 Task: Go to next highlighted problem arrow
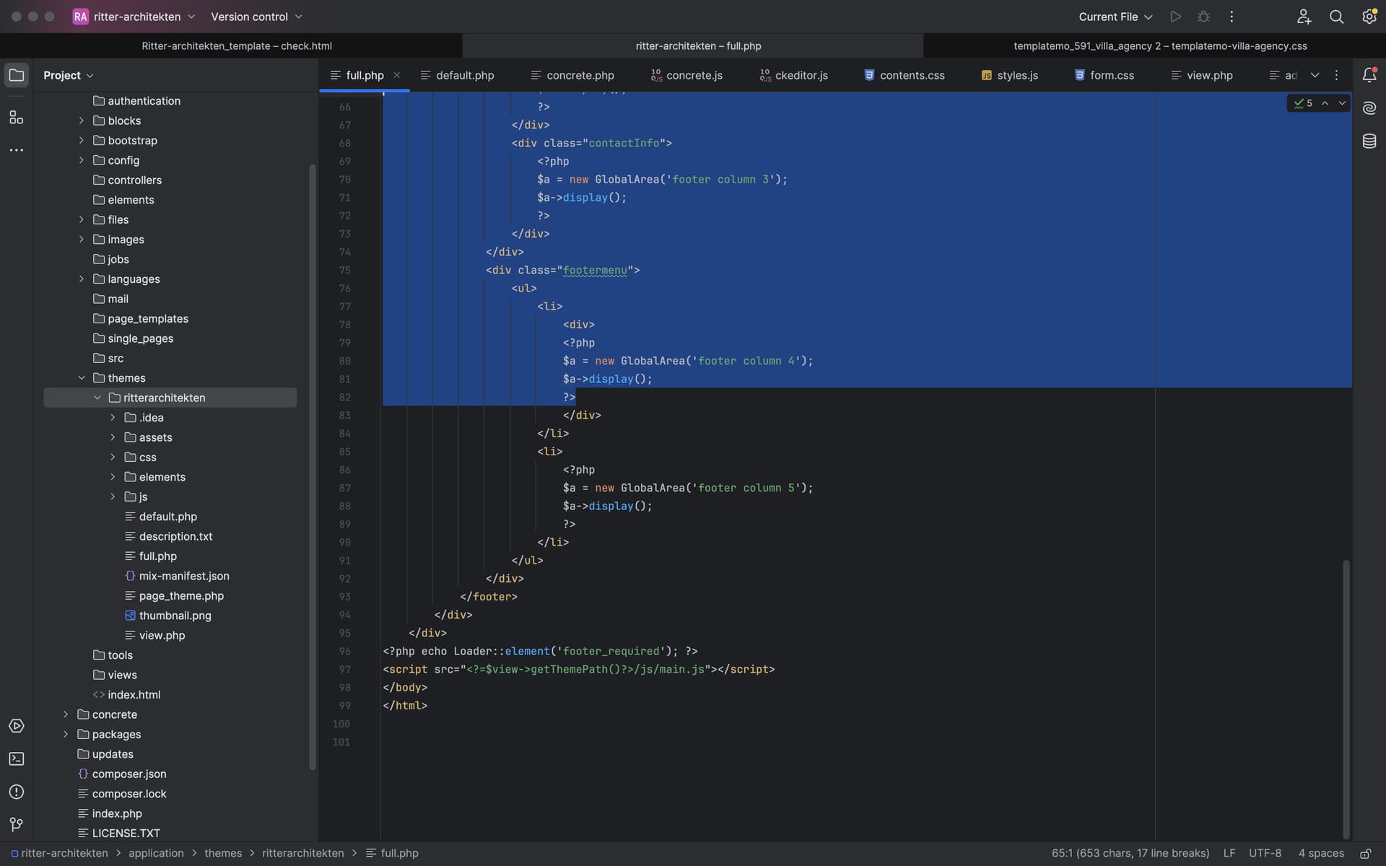[x=1342, y=103]
